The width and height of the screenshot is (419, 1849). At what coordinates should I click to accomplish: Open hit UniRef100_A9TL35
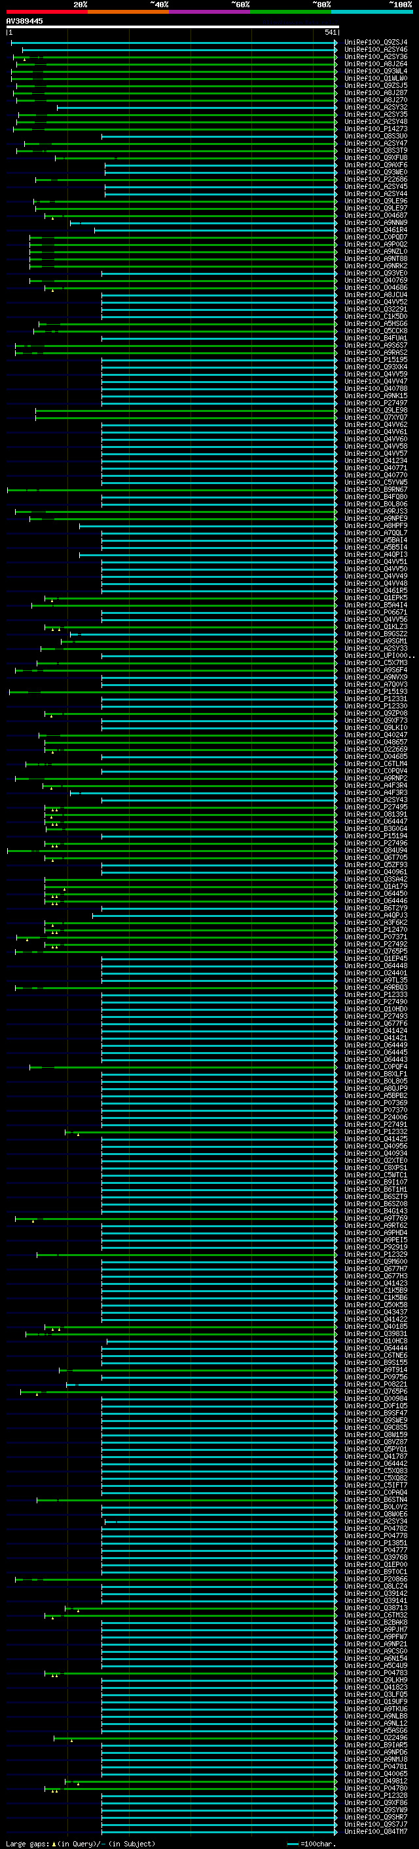point(375,981)
